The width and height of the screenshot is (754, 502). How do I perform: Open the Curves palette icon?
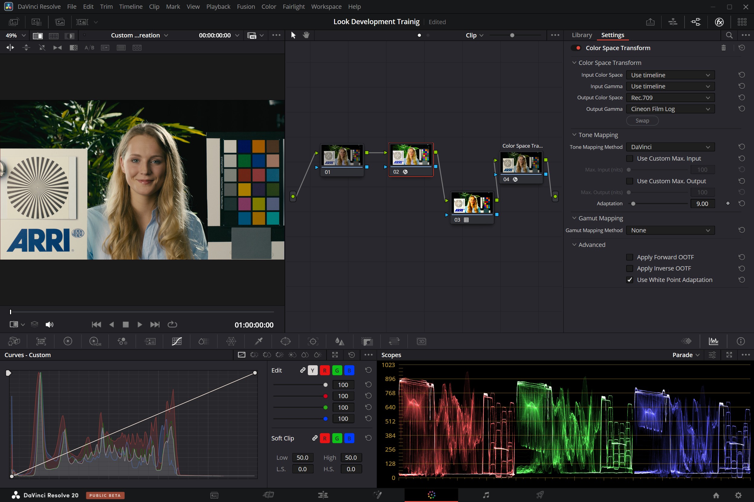[x=177, y=341]
